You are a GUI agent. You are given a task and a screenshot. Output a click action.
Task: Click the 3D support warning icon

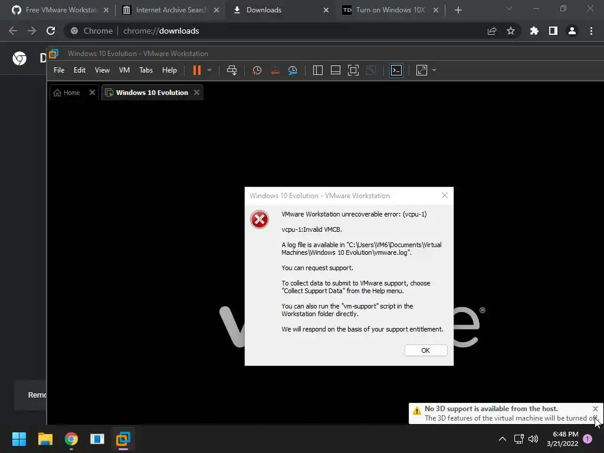[417, 411]
